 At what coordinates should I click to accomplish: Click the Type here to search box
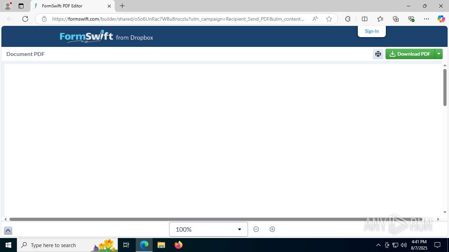tap(67, 245)
